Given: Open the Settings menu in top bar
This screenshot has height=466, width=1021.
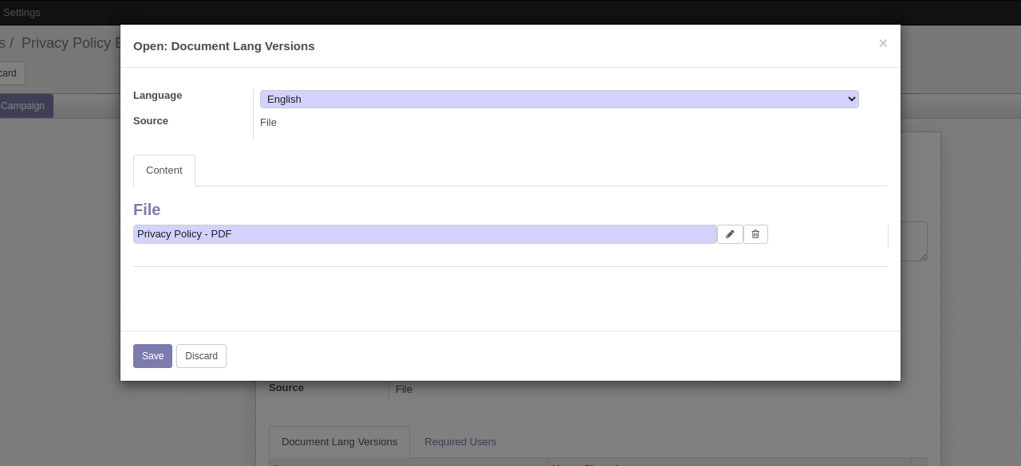Looking at the screenshot, I should coord(22,12).
